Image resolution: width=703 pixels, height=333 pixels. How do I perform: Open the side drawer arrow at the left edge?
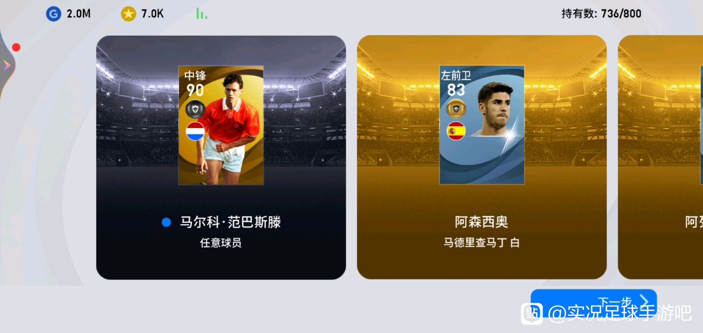6,65
